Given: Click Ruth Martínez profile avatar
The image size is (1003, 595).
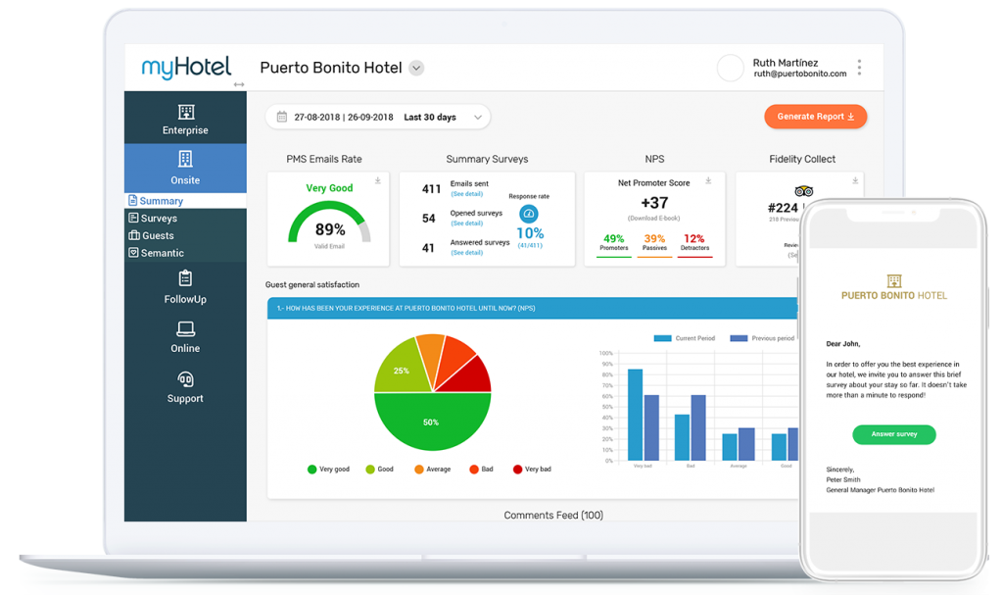Looking at the screenshot, I should point(731,68).
